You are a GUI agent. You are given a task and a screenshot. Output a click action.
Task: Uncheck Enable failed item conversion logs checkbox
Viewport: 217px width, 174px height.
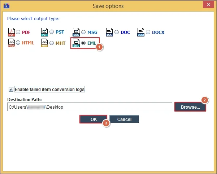pyautogui.click(x=11, y=90)
